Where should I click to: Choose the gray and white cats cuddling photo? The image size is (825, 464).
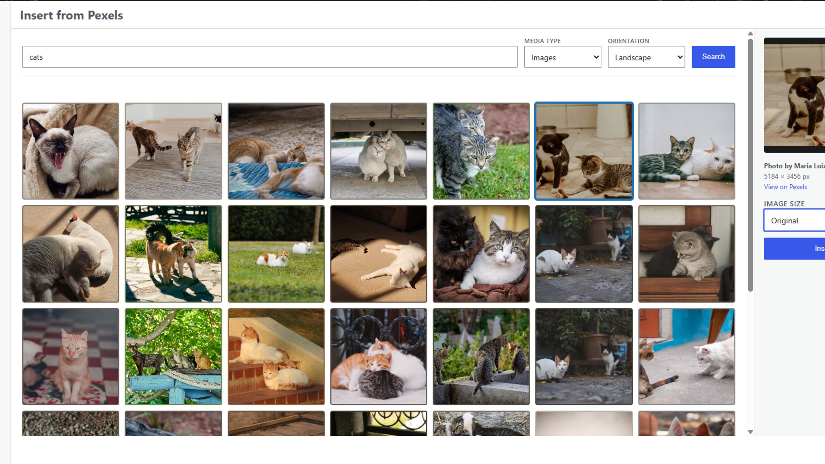tap(71, 254)
